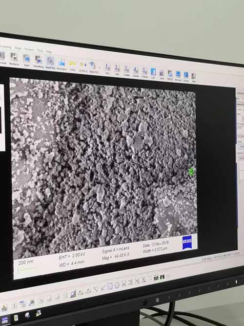This screenshot has height=326, width=244.
Task: Select scan speed preset 1 icon
Action: [107, 67]
